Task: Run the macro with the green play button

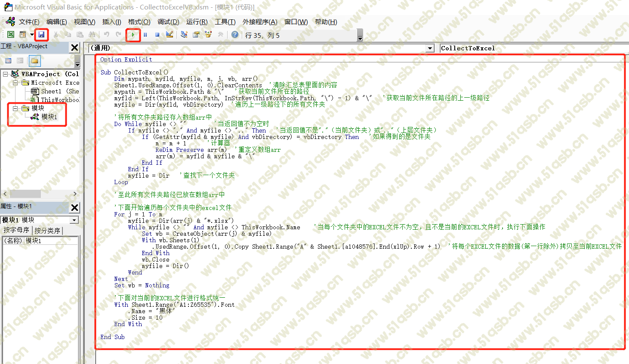Action: (133, 34)
